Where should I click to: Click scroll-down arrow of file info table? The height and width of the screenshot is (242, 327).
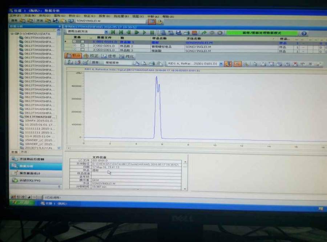tap(185, 189)
